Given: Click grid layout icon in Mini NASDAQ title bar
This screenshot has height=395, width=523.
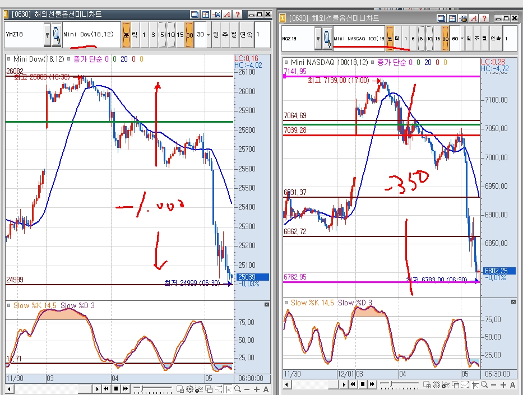Looking at the screenshot, I should (452, 18).
